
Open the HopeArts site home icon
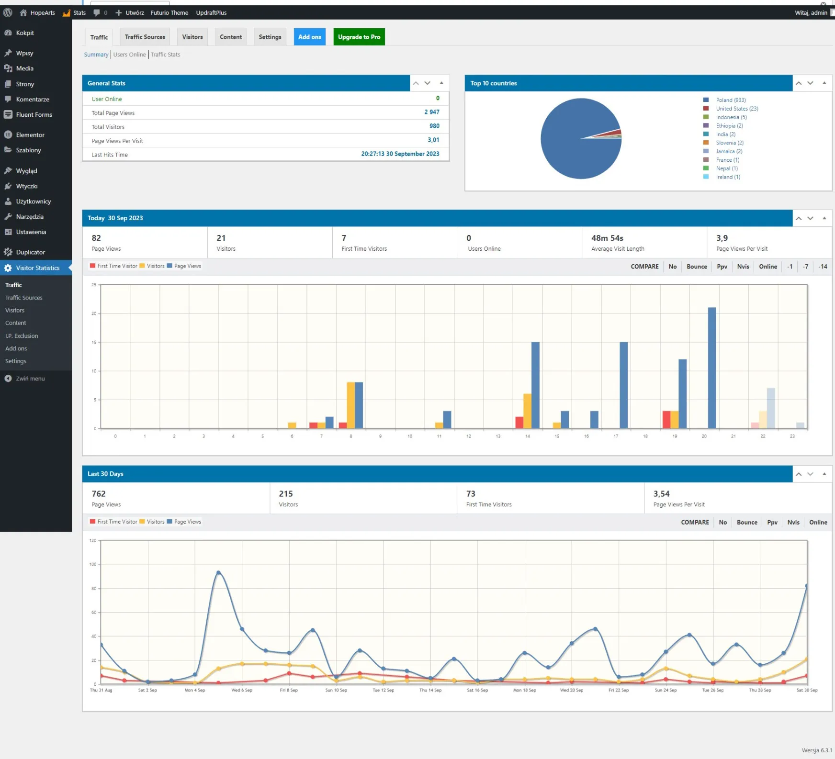(x=23, y=12)
